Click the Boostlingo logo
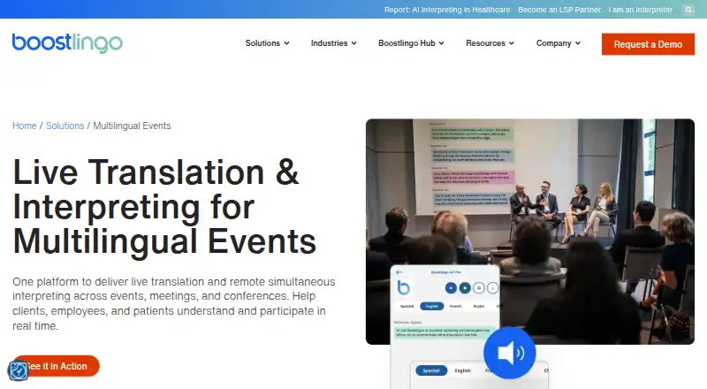707x389 pixels. [67, 43]
